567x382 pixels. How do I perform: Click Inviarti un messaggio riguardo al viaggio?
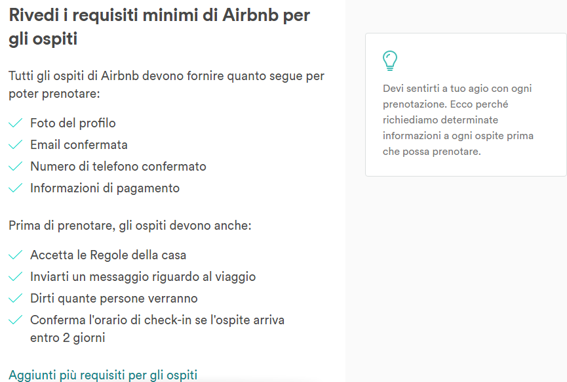pos(143,277)
